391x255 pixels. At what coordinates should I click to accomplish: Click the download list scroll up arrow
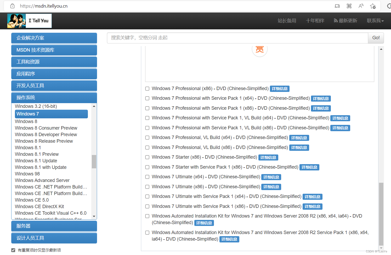[x=381, y=49]
